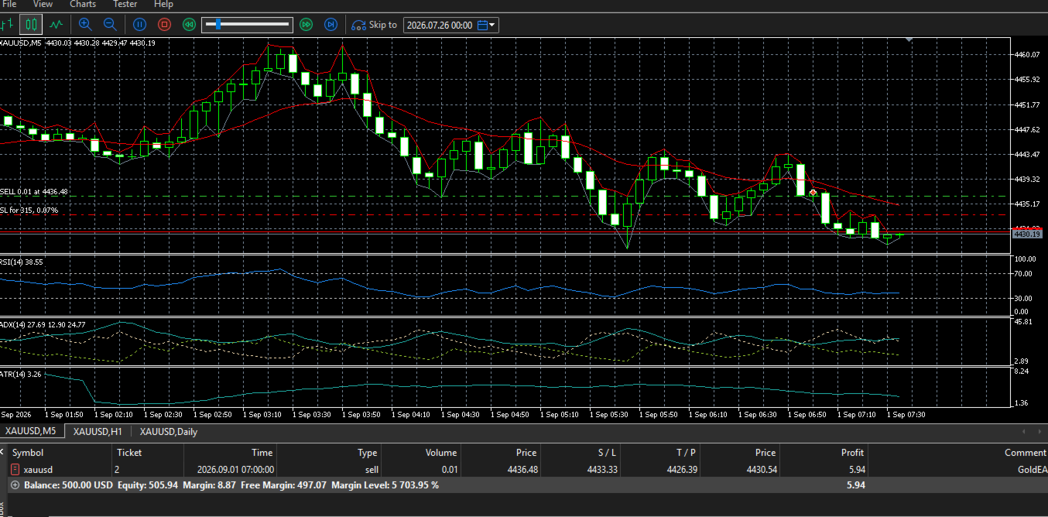
Task: Pause the strategy tester playback
Action: 139,25
